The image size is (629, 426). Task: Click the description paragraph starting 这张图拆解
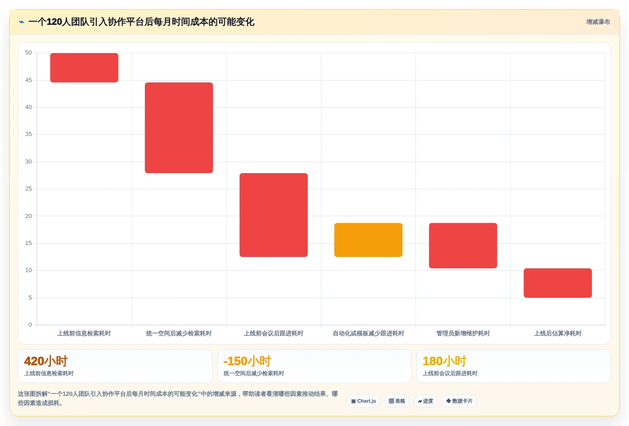click(178, 399)
